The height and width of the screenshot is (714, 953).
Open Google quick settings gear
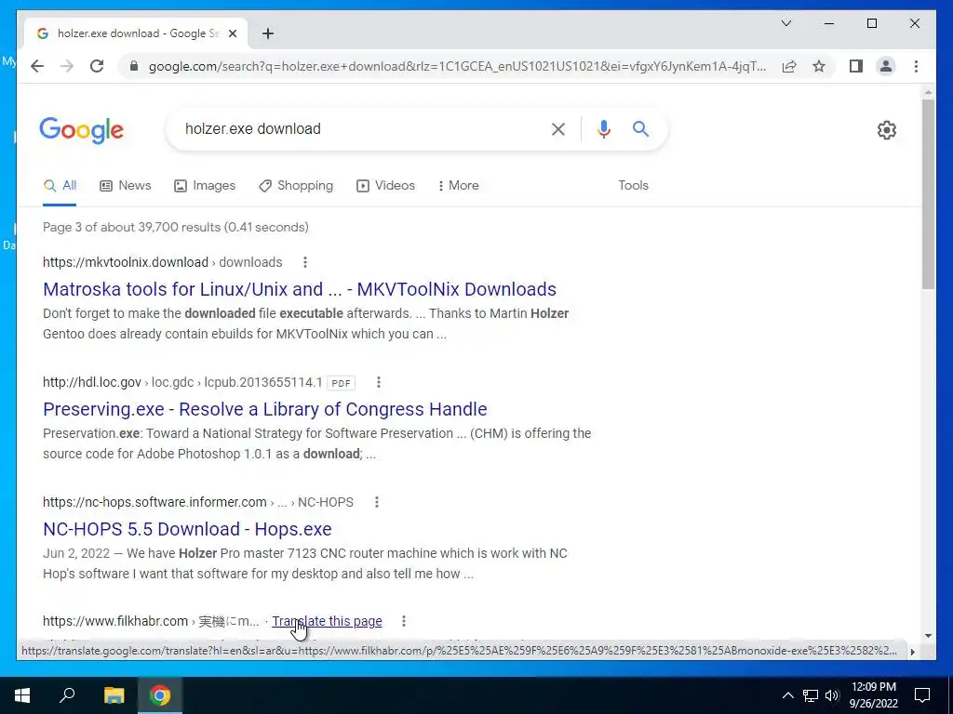click(x=886, y=130)
